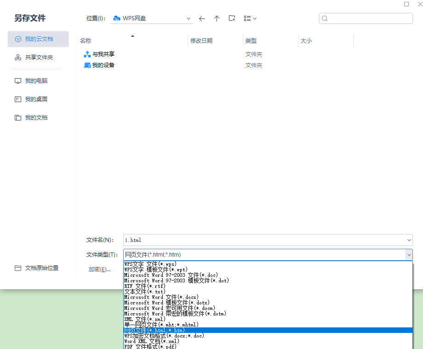Open 共享文件夹 in sidebar
Screen dimensions: 423x349
38,57
